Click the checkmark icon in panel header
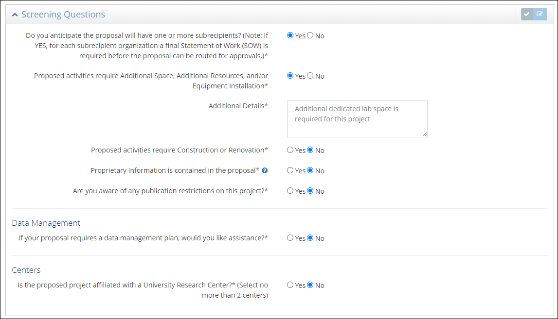 coord(527,14)
